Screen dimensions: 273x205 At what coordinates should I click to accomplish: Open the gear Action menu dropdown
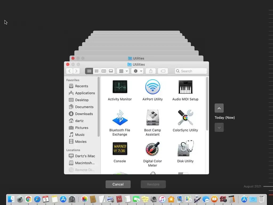tap(137, 71)
